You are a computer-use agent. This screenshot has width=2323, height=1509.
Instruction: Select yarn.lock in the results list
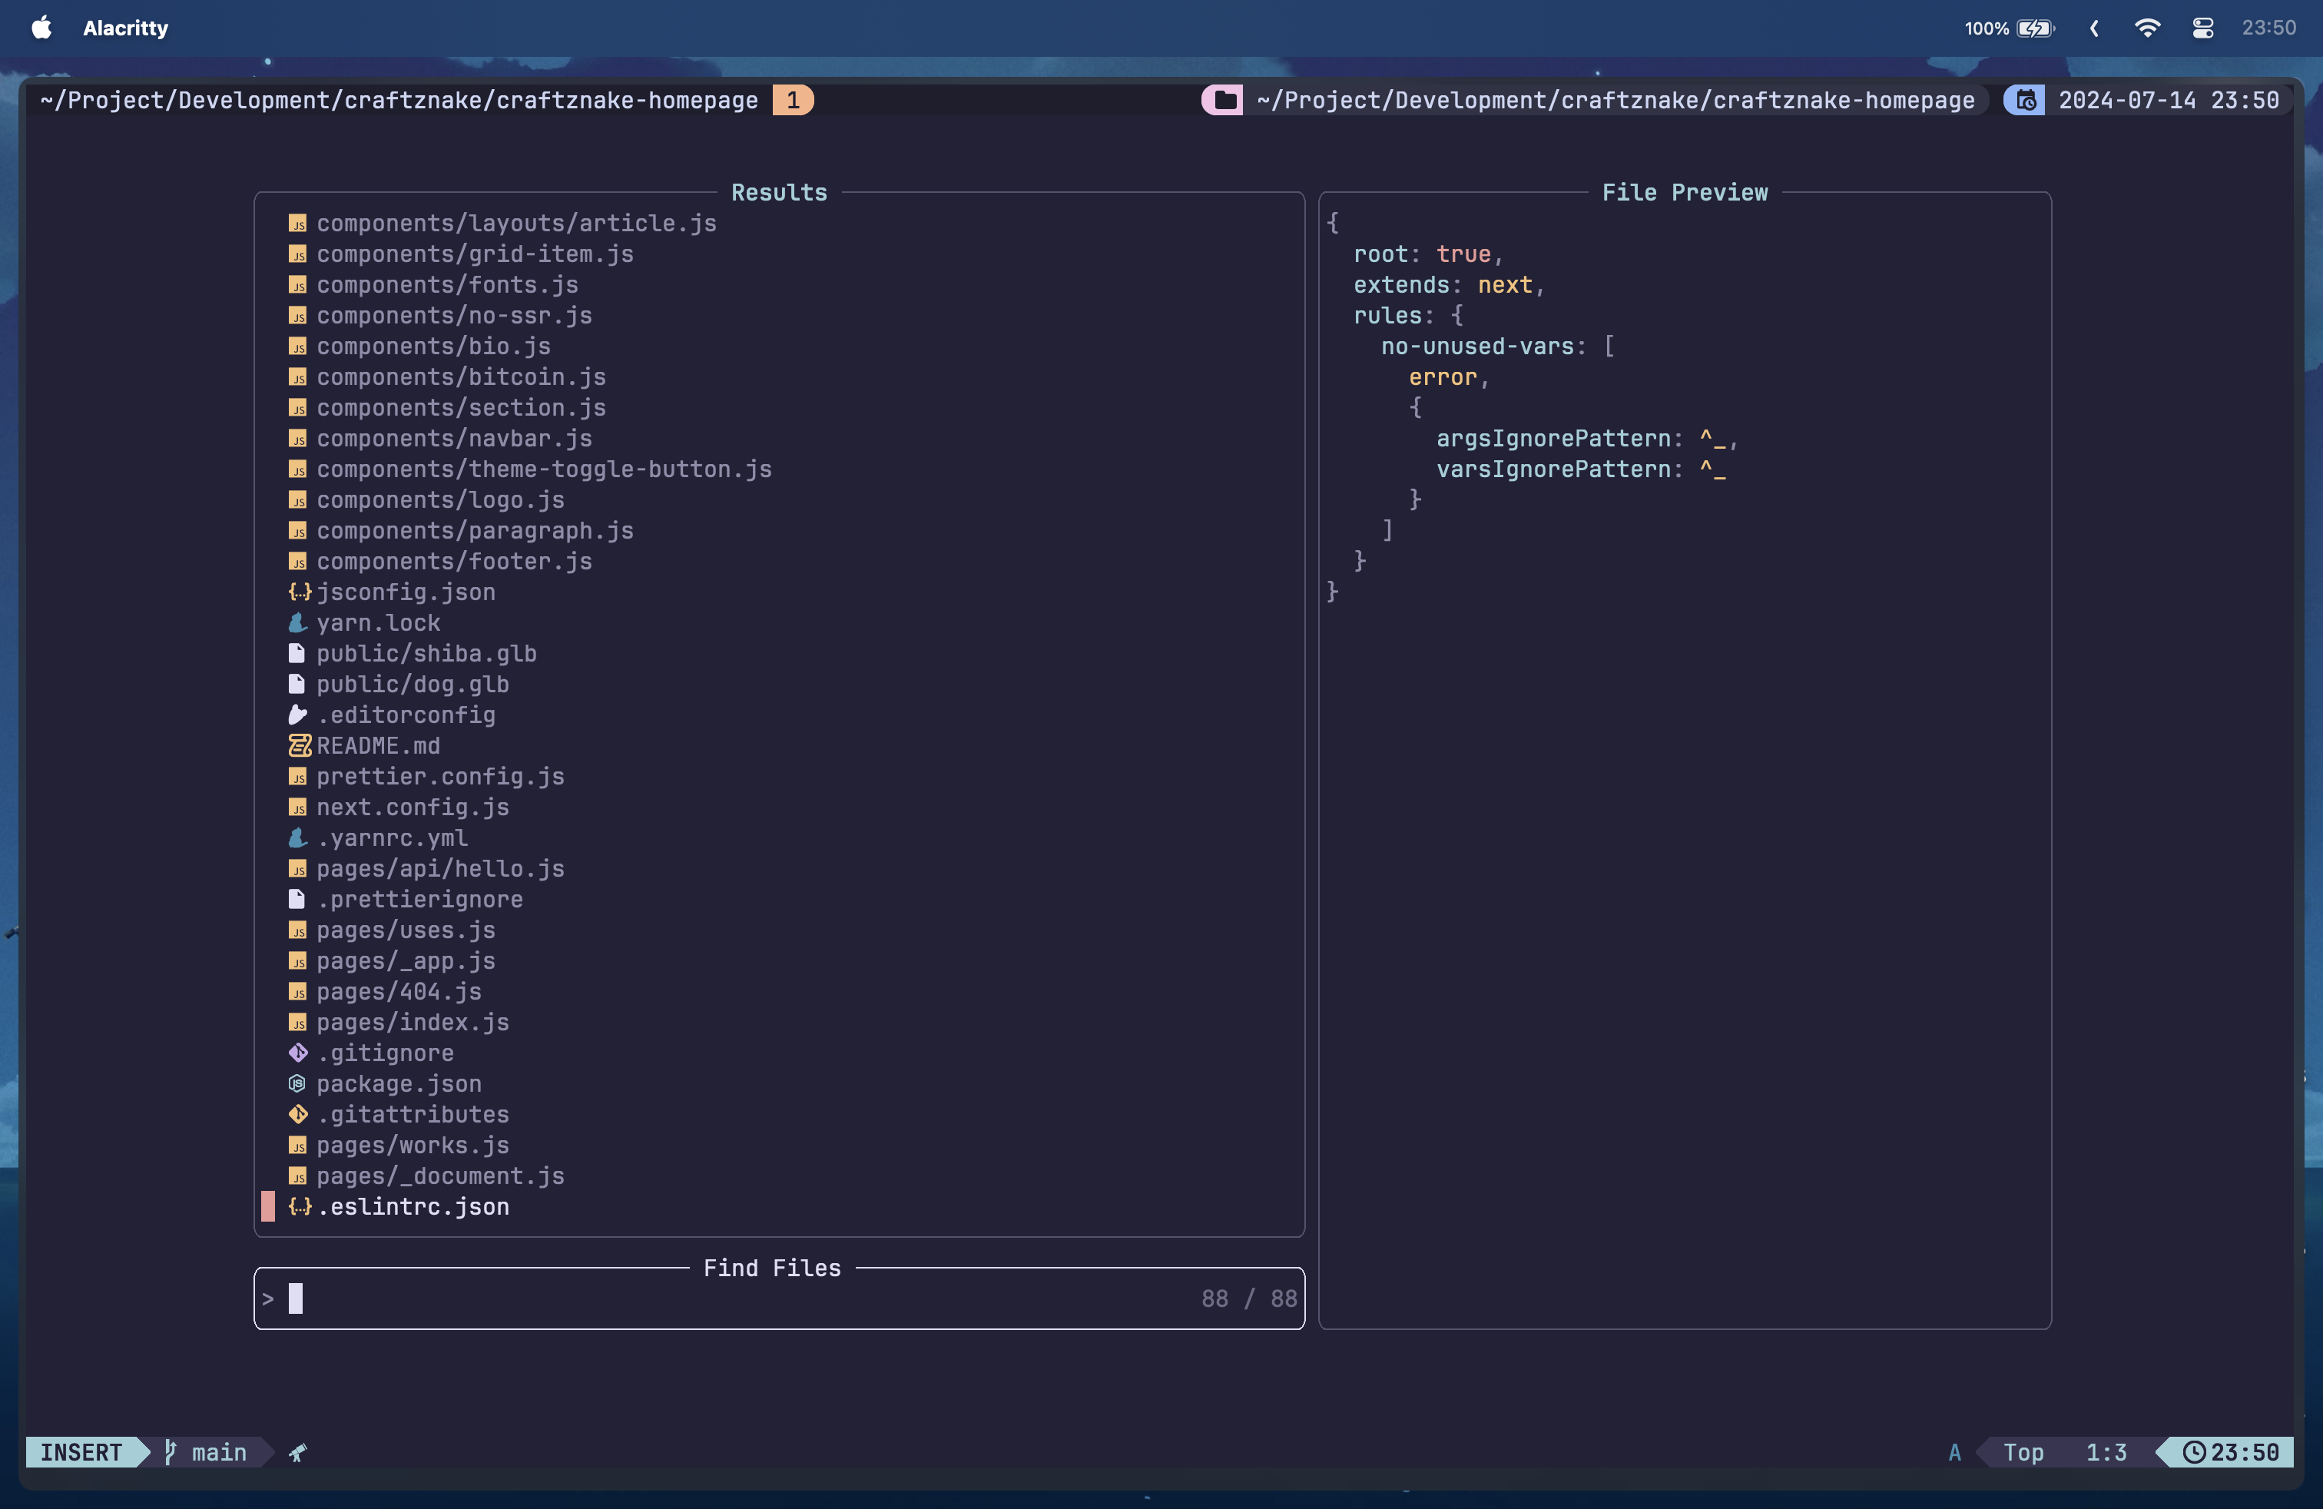378,622
